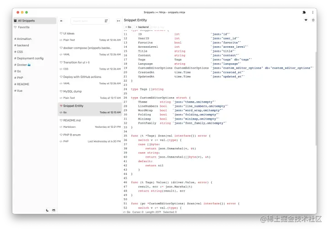Place cursor on code line 24
The image size is (329, 230).
click(147, 89)
